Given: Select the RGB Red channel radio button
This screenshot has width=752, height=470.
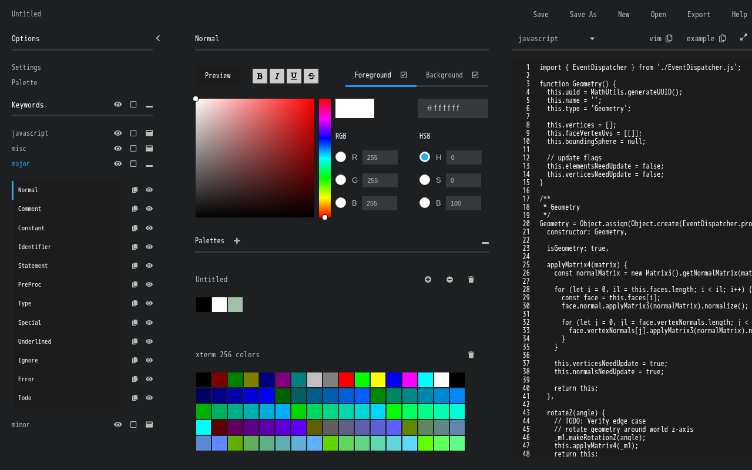Looking at the screenshot, I should [341, 157].
